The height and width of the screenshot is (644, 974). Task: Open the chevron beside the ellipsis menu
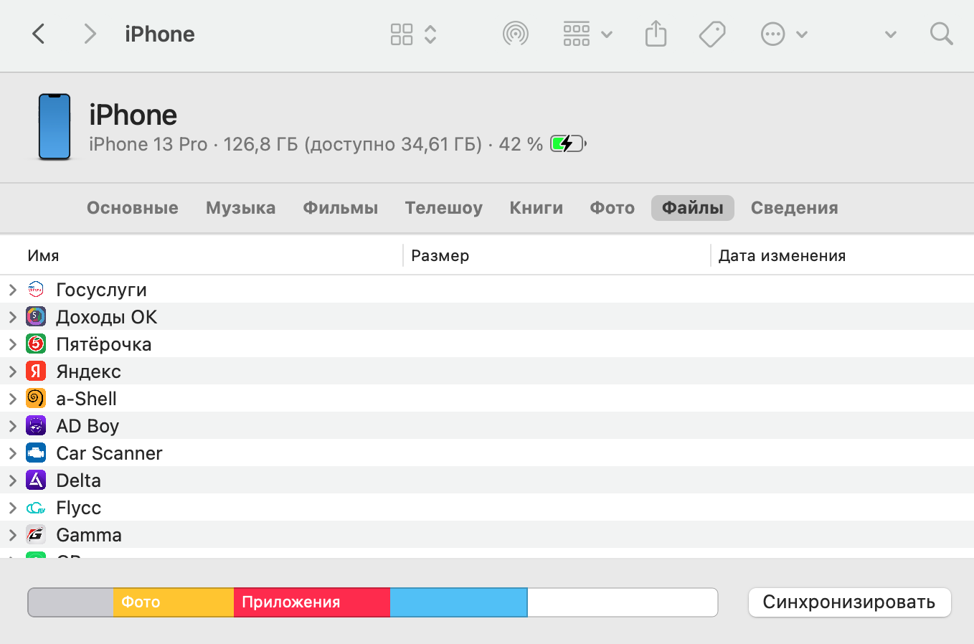[x=802, y=34]
